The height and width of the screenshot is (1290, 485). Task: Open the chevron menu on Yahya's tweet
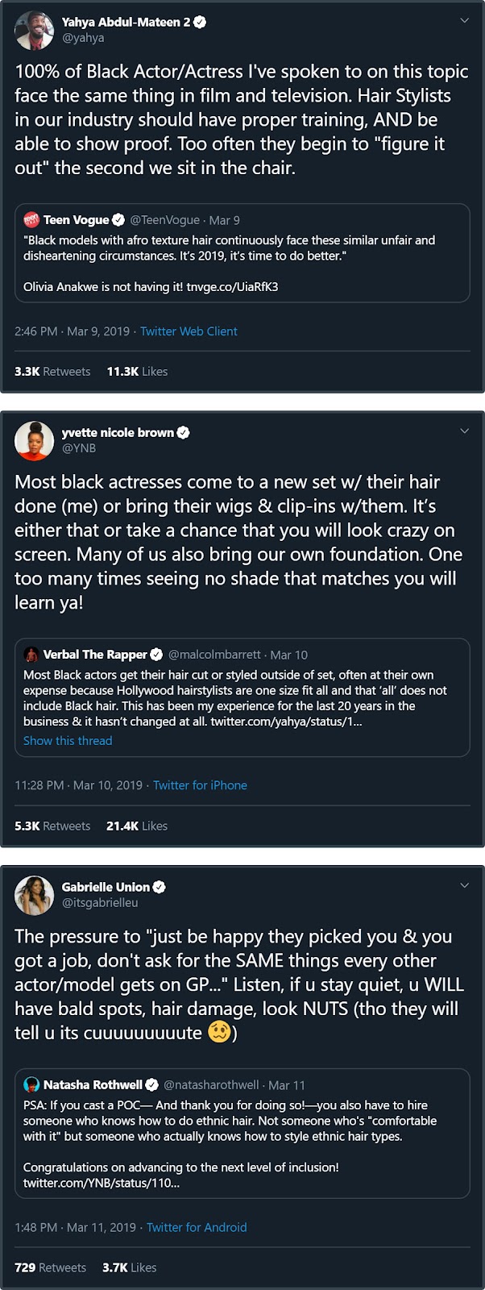(x=464, y=21)
